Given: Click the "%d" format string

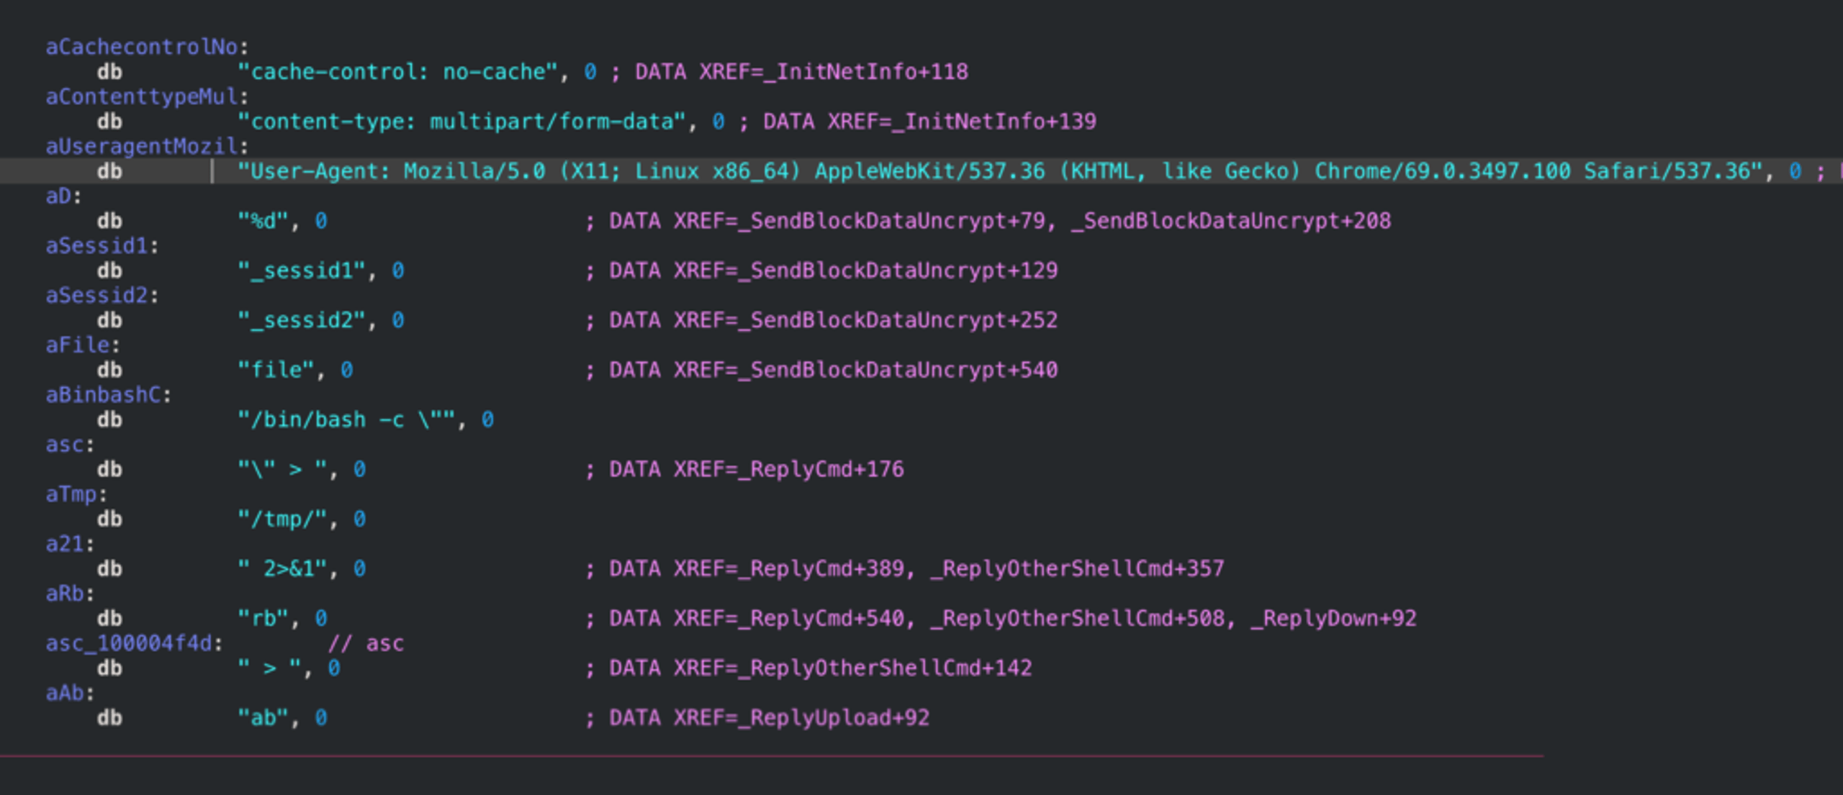Looking at the screenshot, I should click(x=263, y=221).
